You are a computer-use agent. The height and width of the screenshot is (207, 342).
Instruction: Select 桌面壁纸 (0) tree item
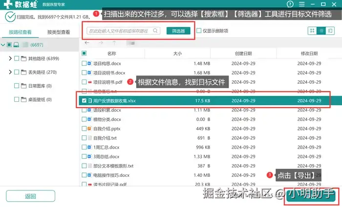point(40,99)
